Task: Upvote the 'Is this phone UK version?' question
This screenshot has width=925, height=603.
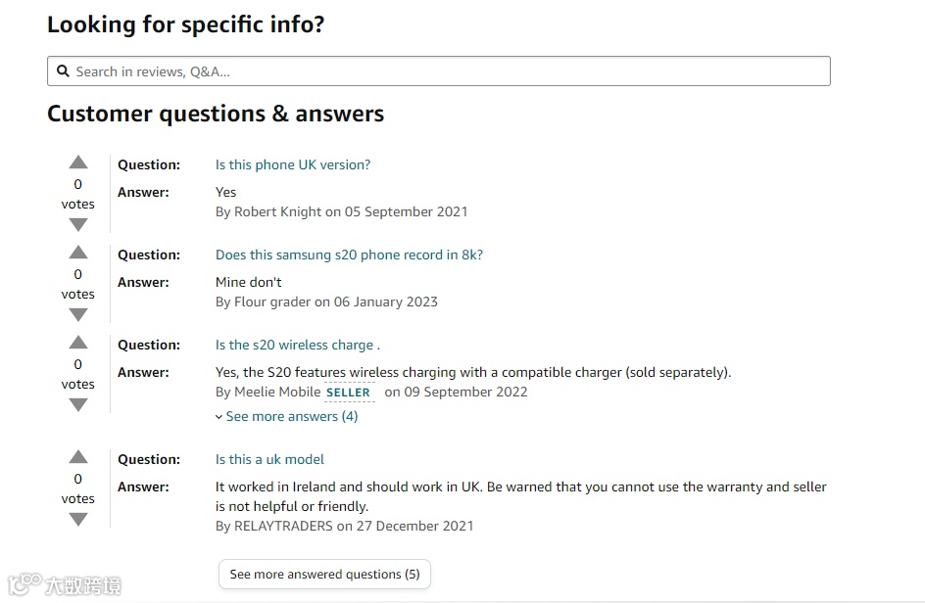Action: pyautogui.click(x=78, y=162)
